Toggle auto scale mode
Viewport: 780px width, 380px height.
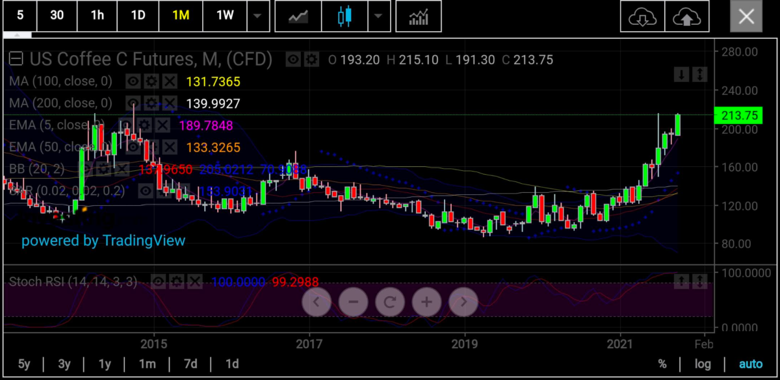point(751,364)
